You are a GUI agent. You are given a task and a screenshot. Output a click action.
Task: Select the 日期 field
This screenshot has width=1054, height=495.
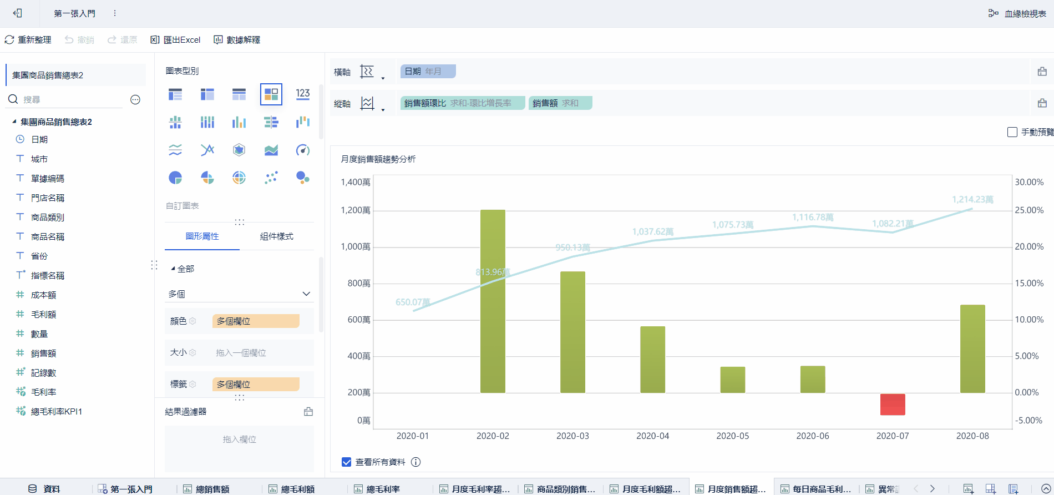coord(39,139)
